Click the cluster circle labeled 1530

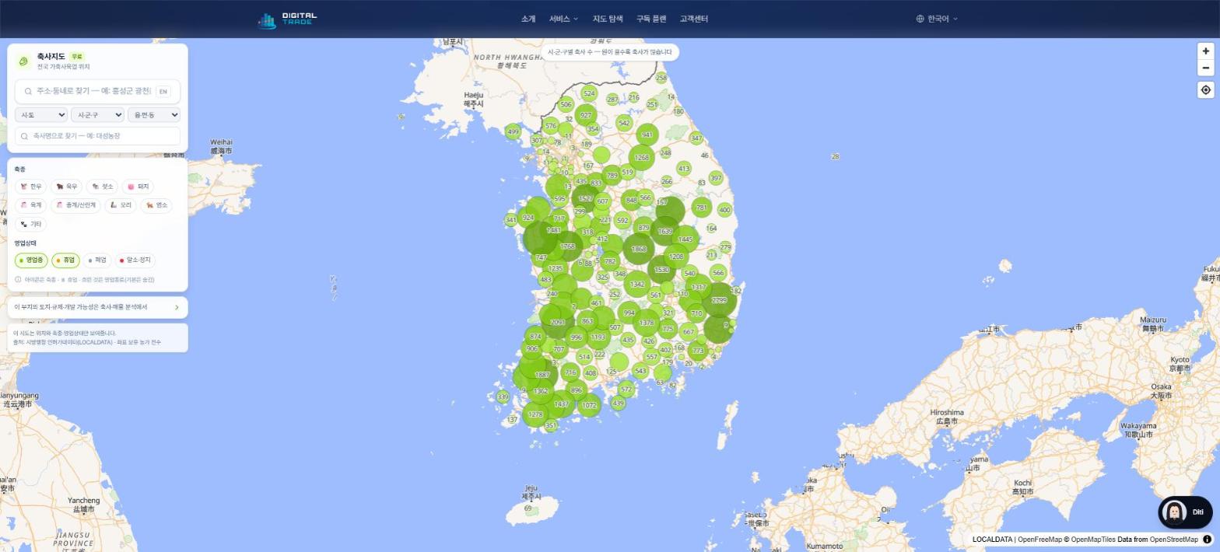[661, 270]
